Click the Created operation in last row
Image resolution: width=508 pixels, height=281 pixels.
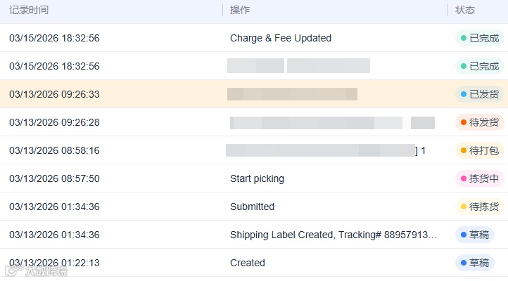[x=248, y=263]
